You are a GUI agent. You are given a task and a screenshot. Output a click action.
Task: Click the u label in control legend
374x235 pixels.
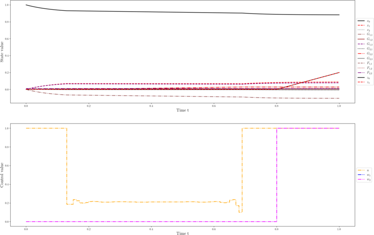coord(368,170)
